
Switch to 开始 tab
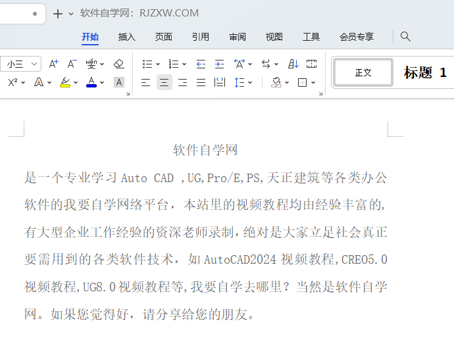coord(90,37)
